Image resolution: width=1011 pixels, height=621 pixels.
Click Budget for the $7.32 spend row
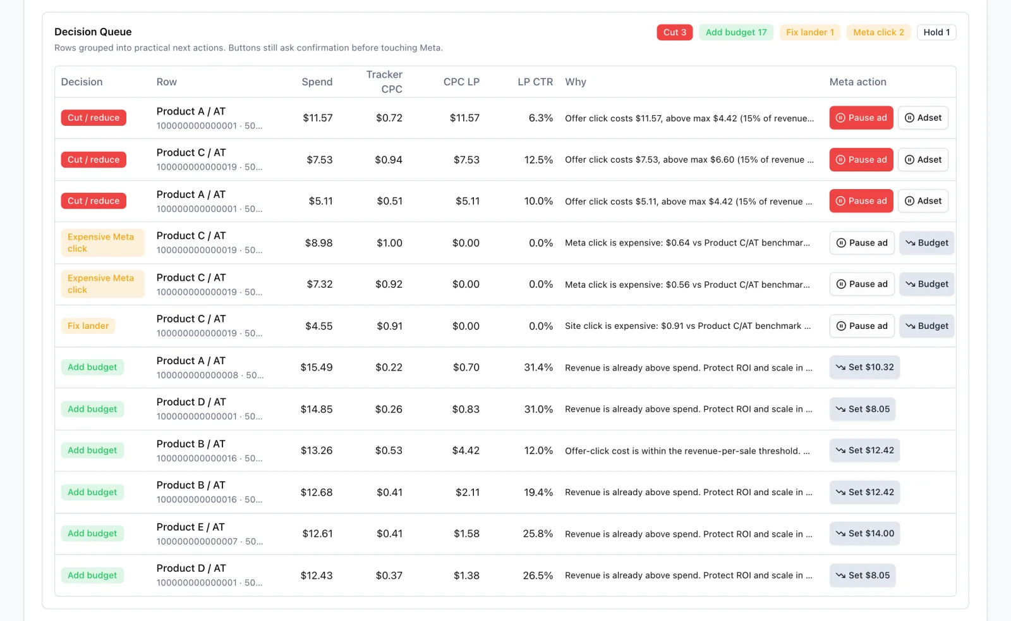click(x=926, y=285)
